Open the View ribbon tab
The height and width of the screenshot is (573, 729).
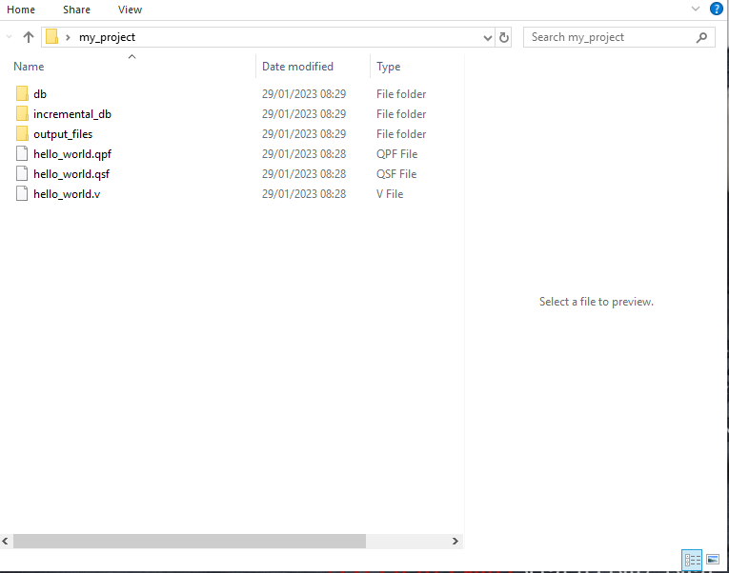[x=130, y=10]
